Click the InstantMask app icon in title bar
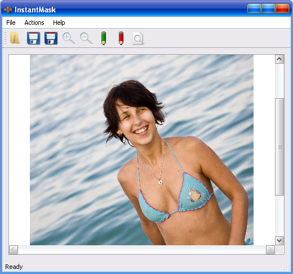Screen dimensions: 293x274 pos(8,10)
